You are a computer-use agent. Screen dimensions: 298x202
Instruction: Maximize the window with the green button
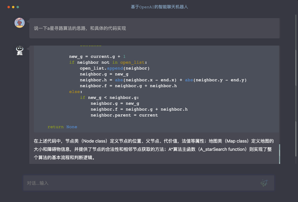tap(18, 7)
